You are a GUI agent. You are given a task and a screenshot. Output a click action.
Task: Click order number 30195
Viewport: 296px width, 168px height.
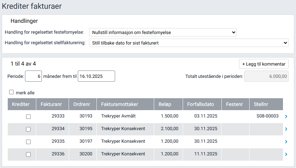(x=86, y=128)
